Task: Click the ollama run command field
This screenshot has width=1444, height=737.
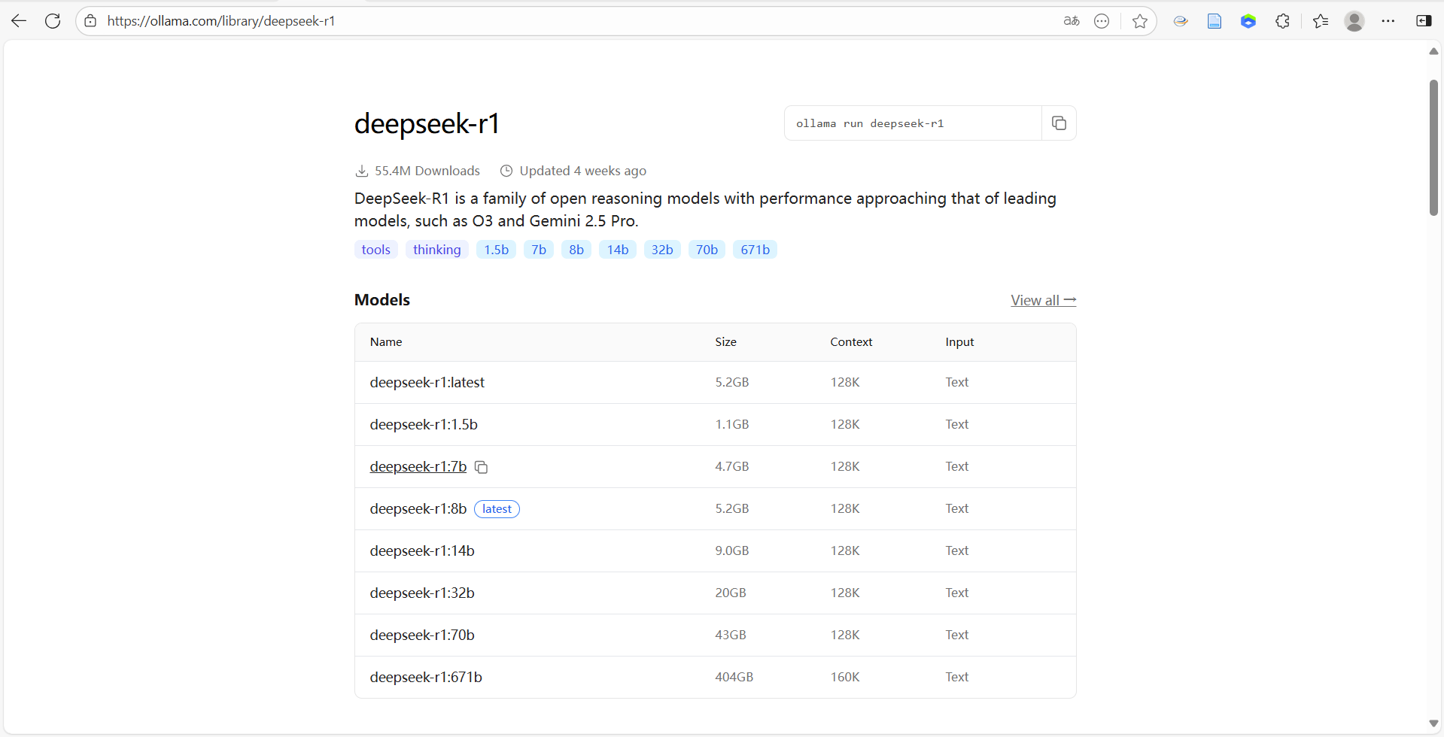Action: pyautogui.click(x=913, y=123)
